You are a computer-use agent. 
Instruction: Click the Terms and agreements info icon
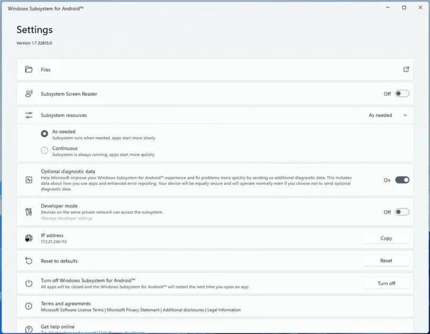[28, 306]
